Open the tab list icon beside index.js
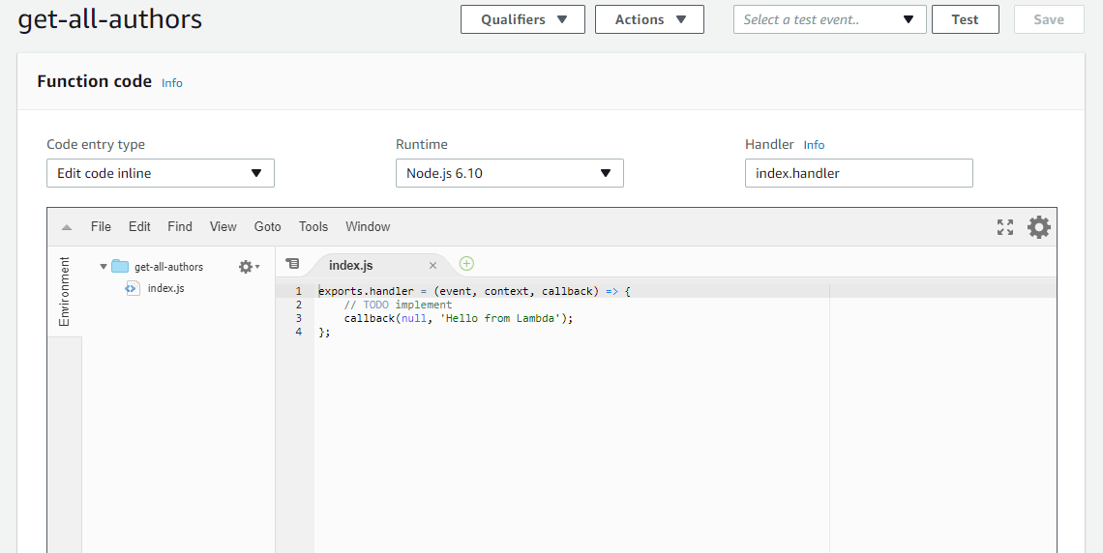This screenshot has width=1103, height=553. click(x=292, y=264)
